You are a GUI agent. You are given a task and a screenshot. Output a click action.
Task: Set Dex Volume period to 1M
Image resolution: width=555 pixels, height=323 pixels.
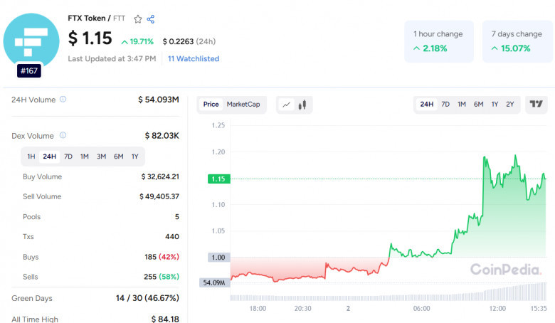[x=84, y=157]
